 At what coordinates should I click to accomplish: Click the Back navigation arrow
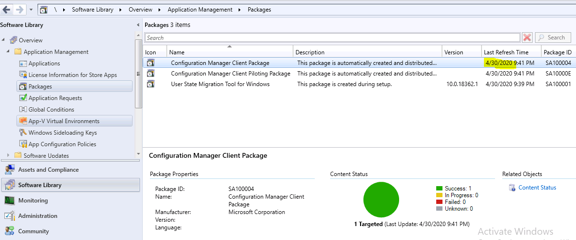coord(7,10)
